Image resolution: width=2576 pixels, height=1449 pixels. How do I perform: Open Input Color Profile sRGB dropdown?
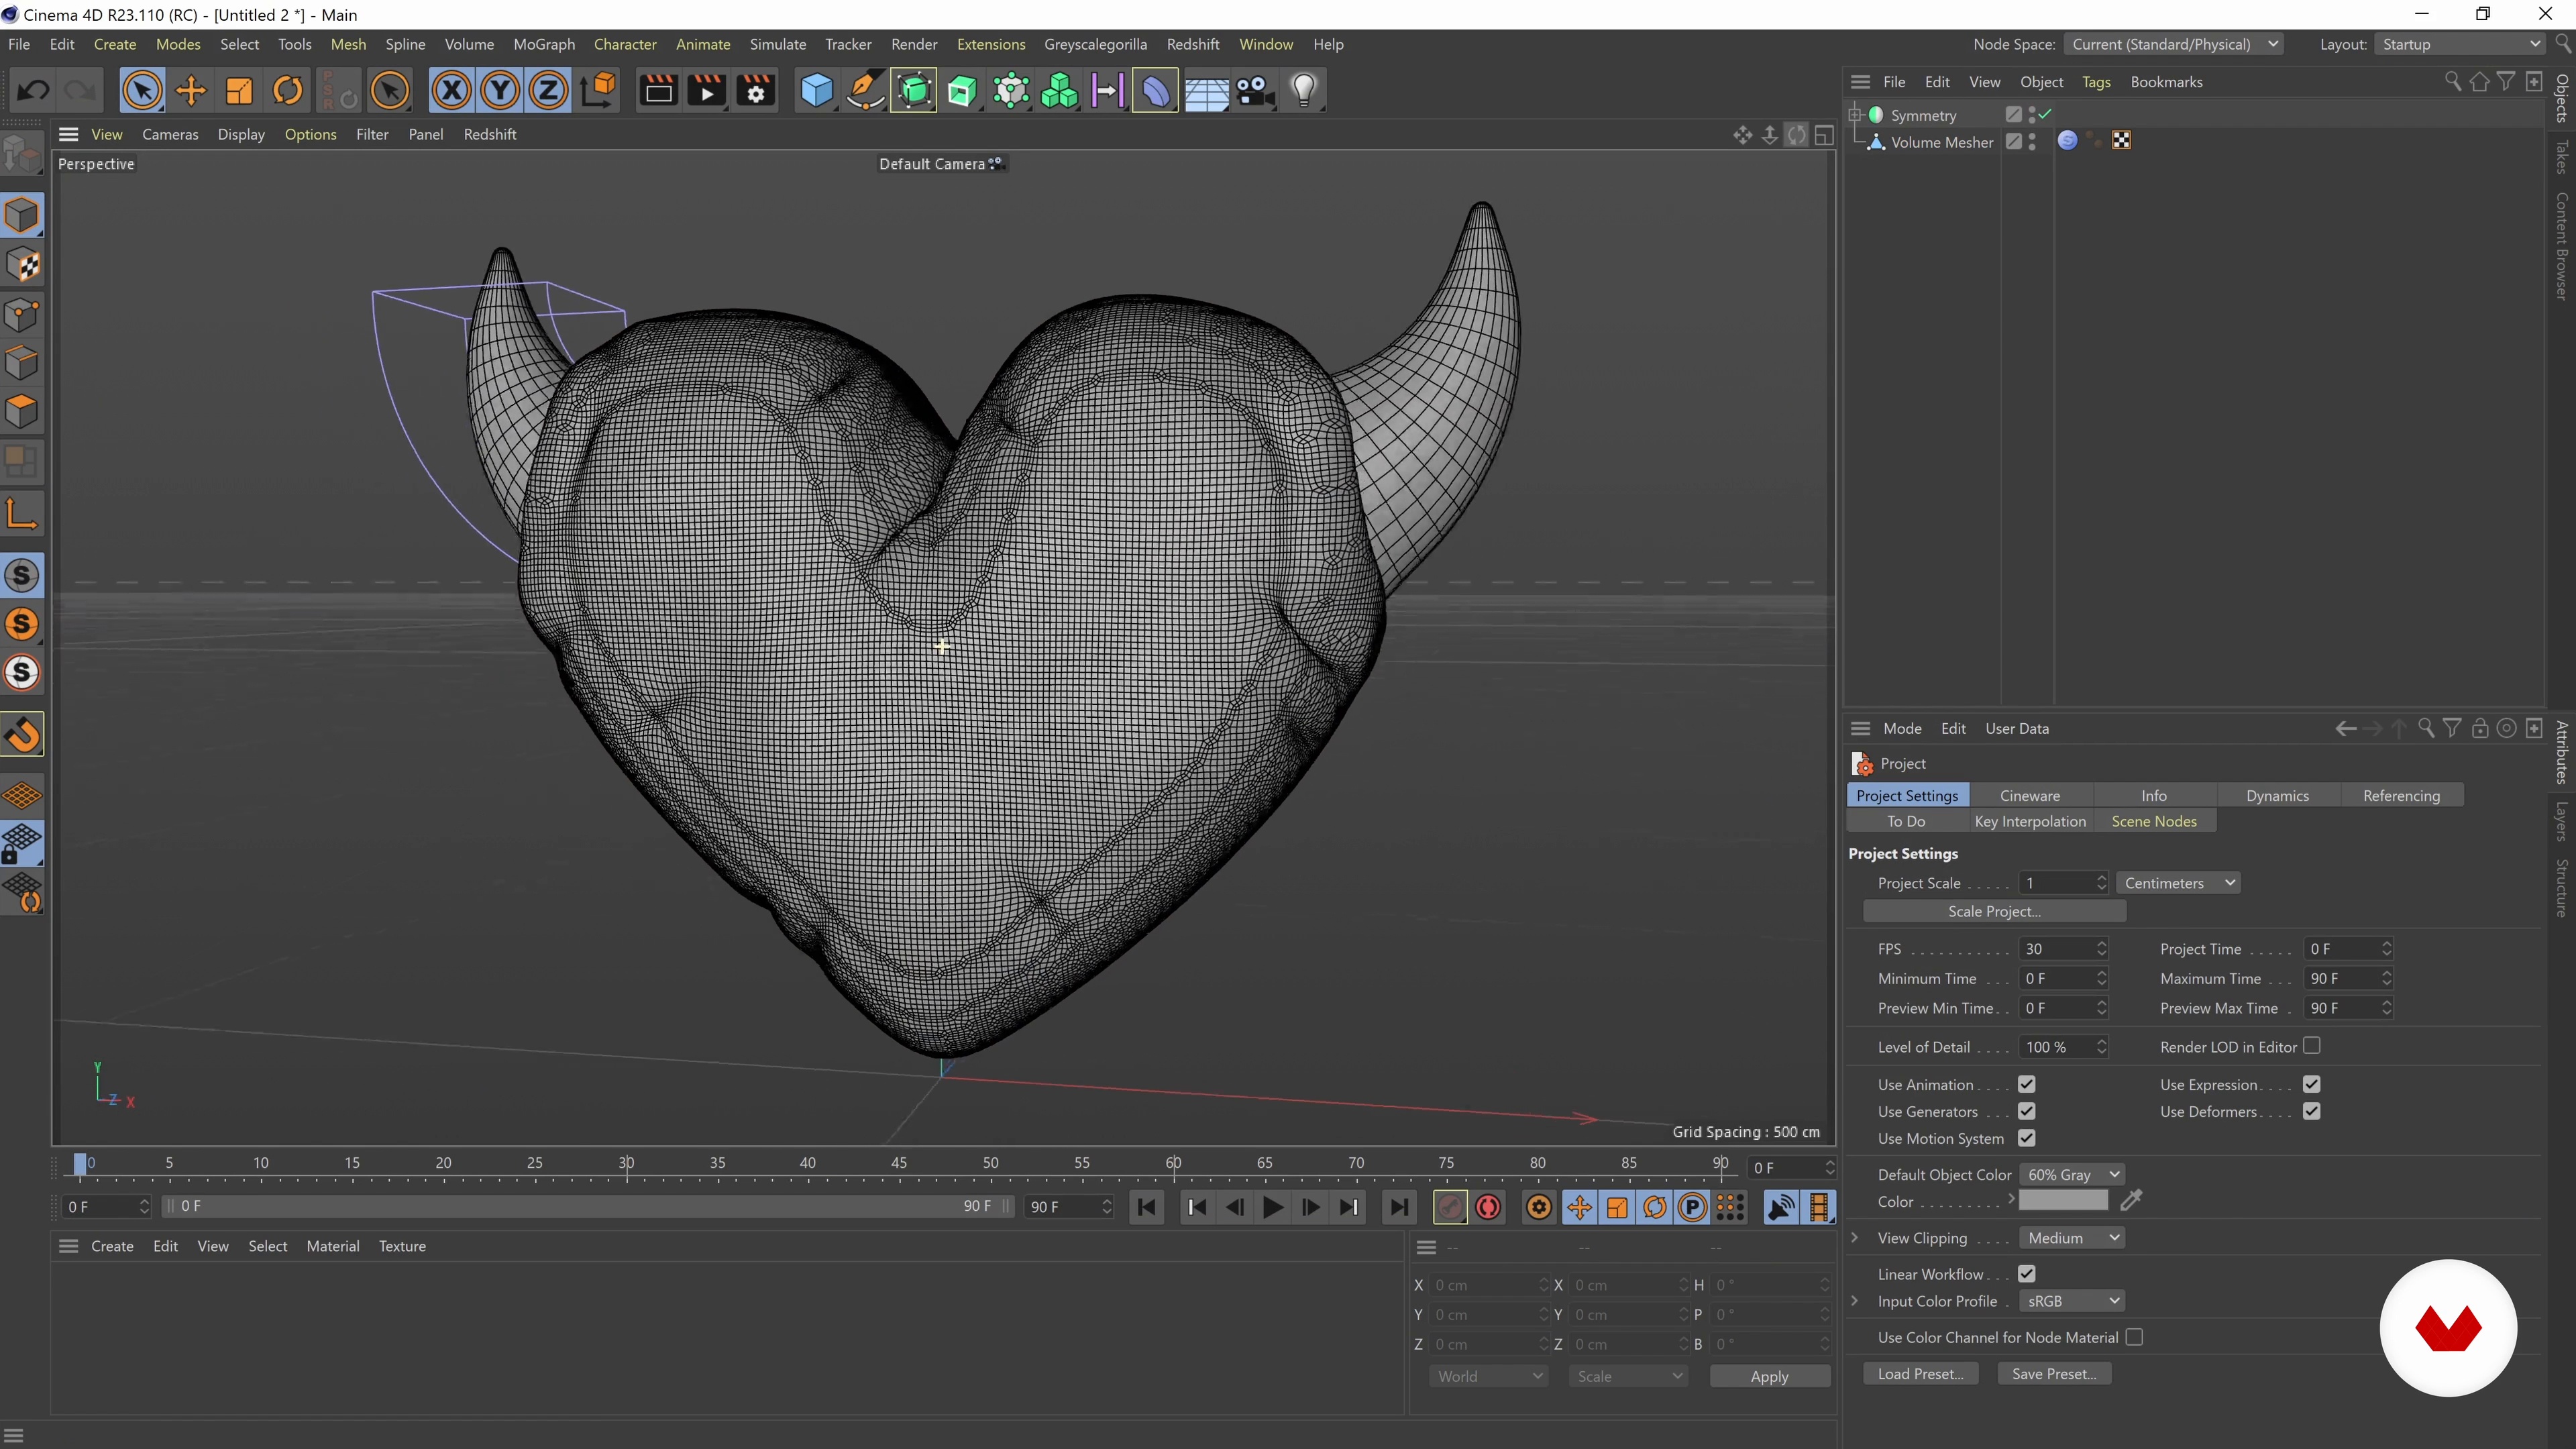tap(2071, 1301)
